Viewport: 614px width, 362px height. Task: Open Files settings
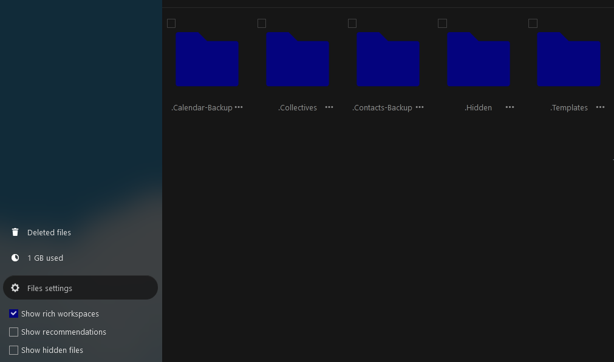click(50, 288)
